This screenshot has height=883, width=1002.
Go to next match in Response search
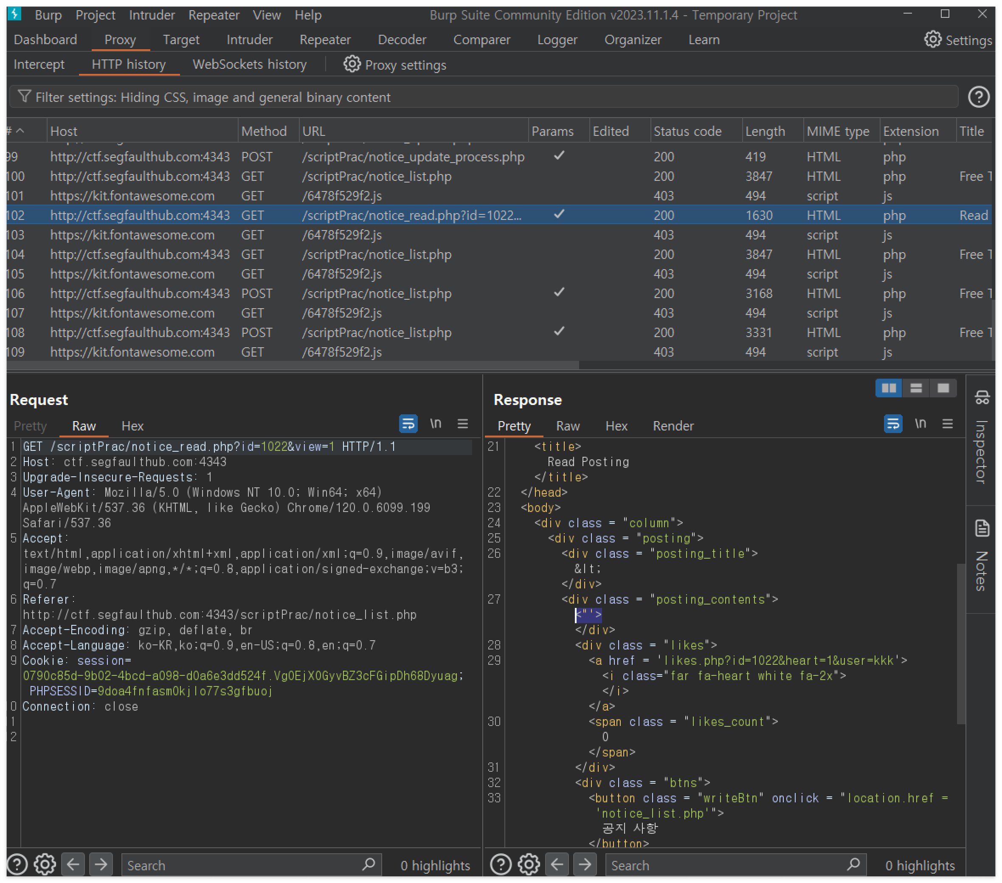[585, 864]
